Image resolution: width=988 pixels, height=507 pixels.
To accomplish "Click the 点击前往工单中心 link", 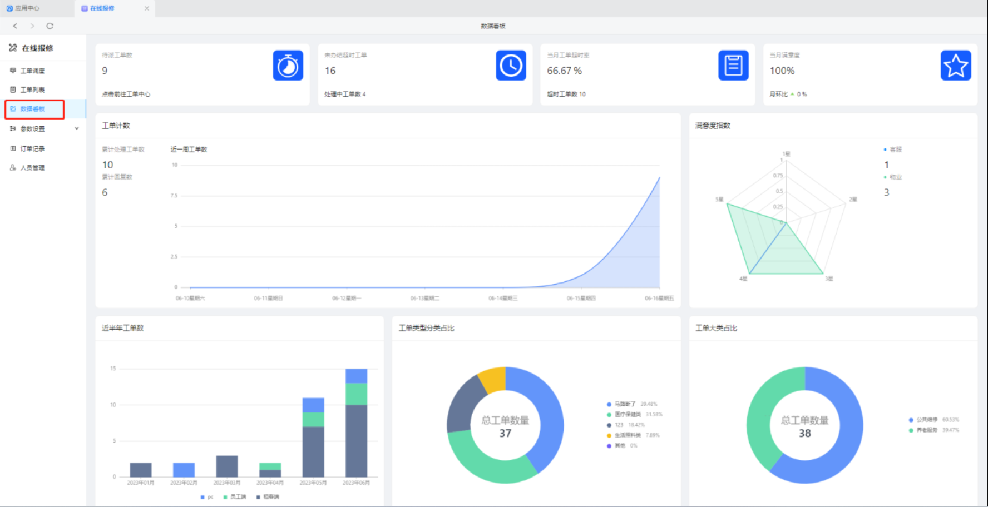I will pos(126,95).
